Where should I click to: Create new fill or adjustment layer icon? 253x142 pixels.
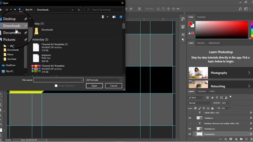coord(236,139)
